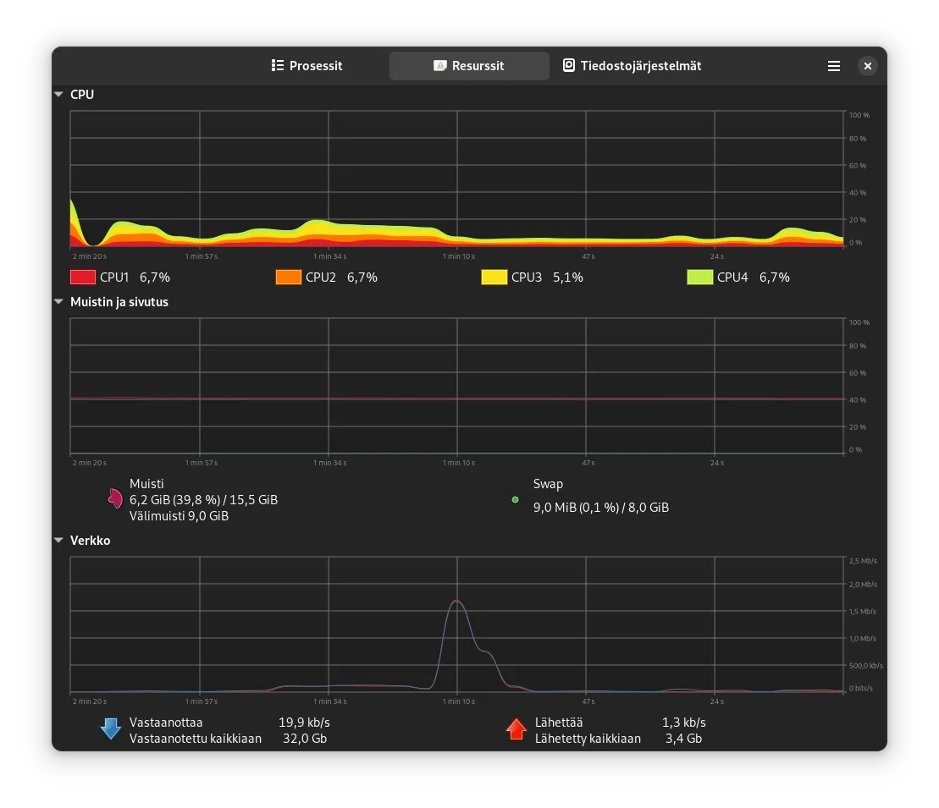Screen dimensions: 939x808
Task: Collapse the Verkko section
Action: coord(58,541)
